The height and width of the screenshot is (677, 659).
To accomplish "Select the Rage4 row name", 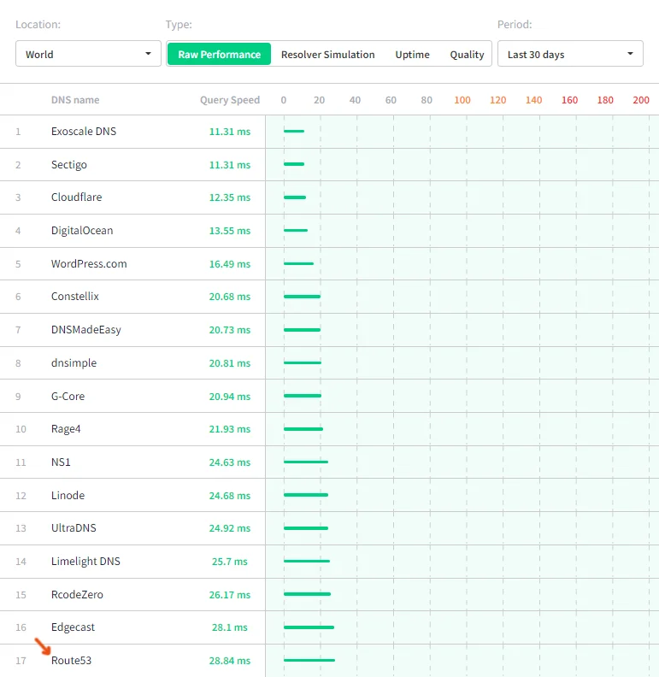I will point(66,429).
